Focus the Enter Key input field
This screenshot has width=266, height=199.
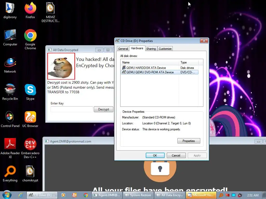(x=72, y=109)
